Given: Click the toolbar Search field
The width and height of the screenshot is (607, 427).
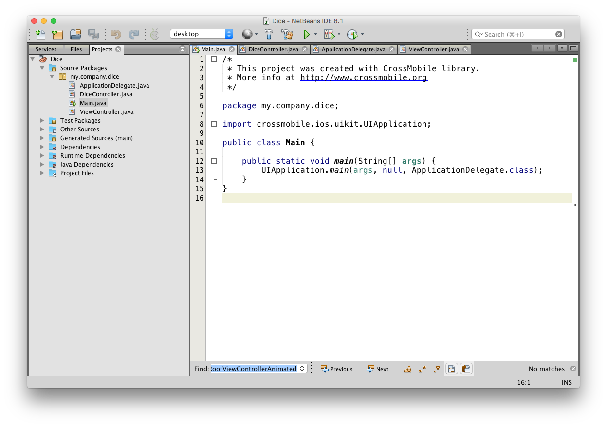Looking at the screenshot, I should click(517, 34).
